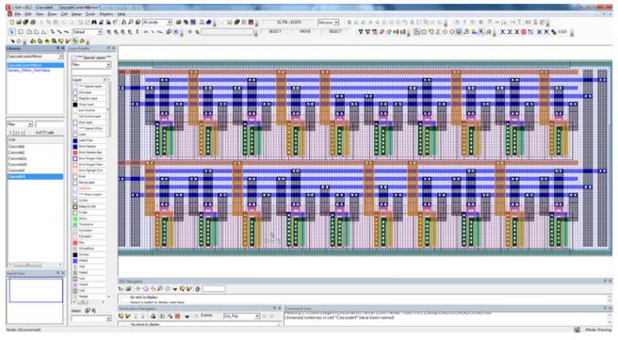The image size is (618, 340).
Task: Click the red circle icon in top-right toolbar
Action: [x=524, y=32]
